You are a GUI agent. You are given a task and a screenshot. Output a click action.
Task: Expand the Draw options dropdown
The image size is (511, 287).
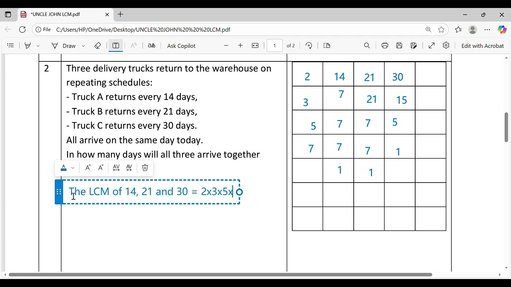point(83,46)
